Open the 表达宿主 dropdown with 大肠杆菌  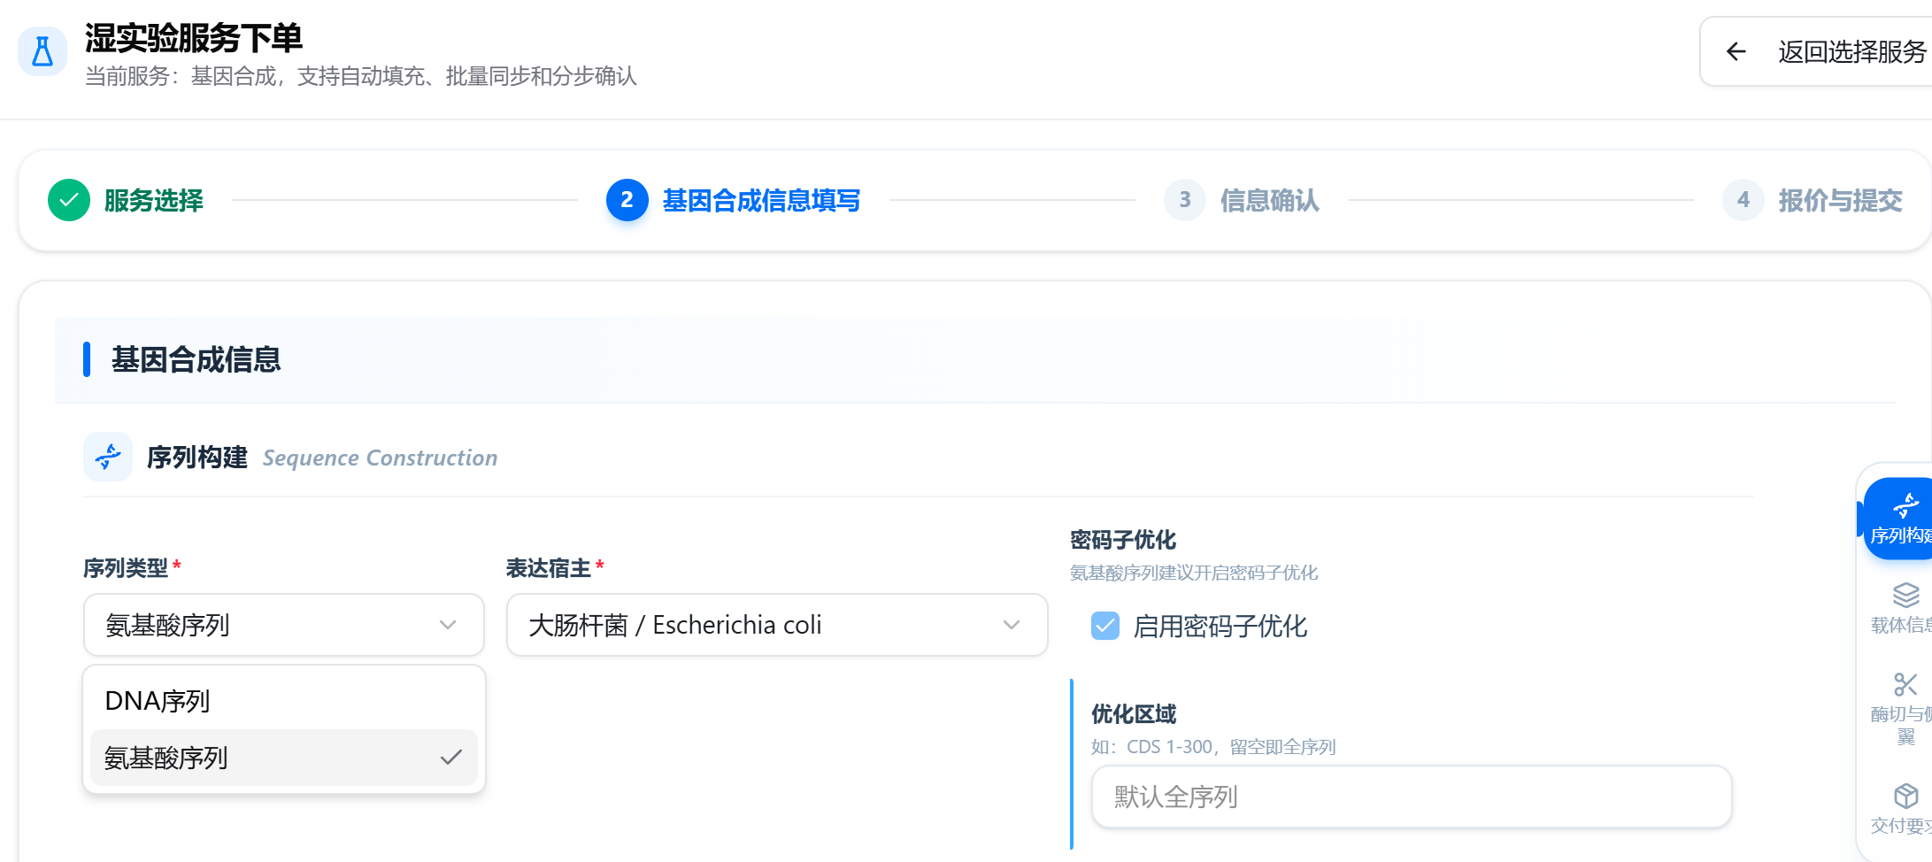click(777, 625)
